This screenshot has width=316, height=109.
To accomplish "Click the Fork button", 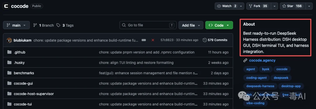I will [x=259, y=6].
